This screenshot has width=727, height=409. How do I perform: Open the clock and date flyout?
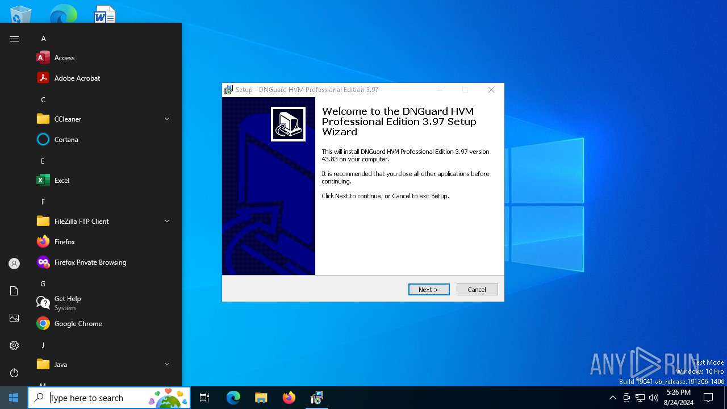click(x=678, y=398)
